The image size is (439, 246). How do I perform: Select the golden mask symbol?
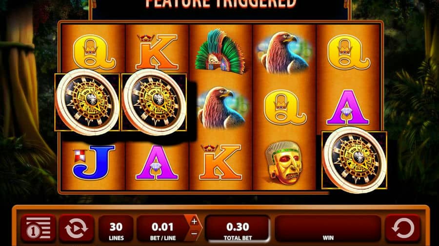(x=283, y=163)
